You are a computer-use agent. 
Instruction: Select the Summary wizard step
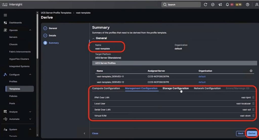[51, 43]
